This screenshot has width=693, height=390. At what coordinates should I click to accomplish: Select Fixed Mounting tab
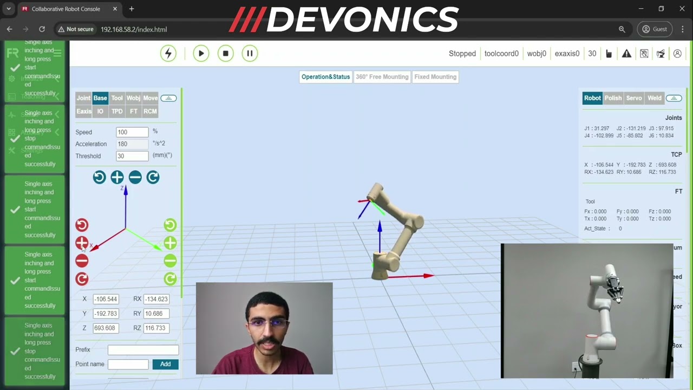tap(435, 77)
